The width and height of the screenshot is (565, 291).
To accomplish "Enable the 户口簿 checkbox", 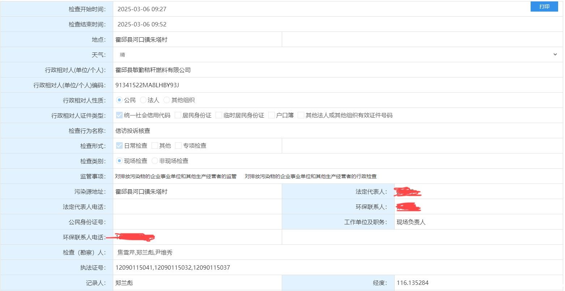I will pos(272,115).
